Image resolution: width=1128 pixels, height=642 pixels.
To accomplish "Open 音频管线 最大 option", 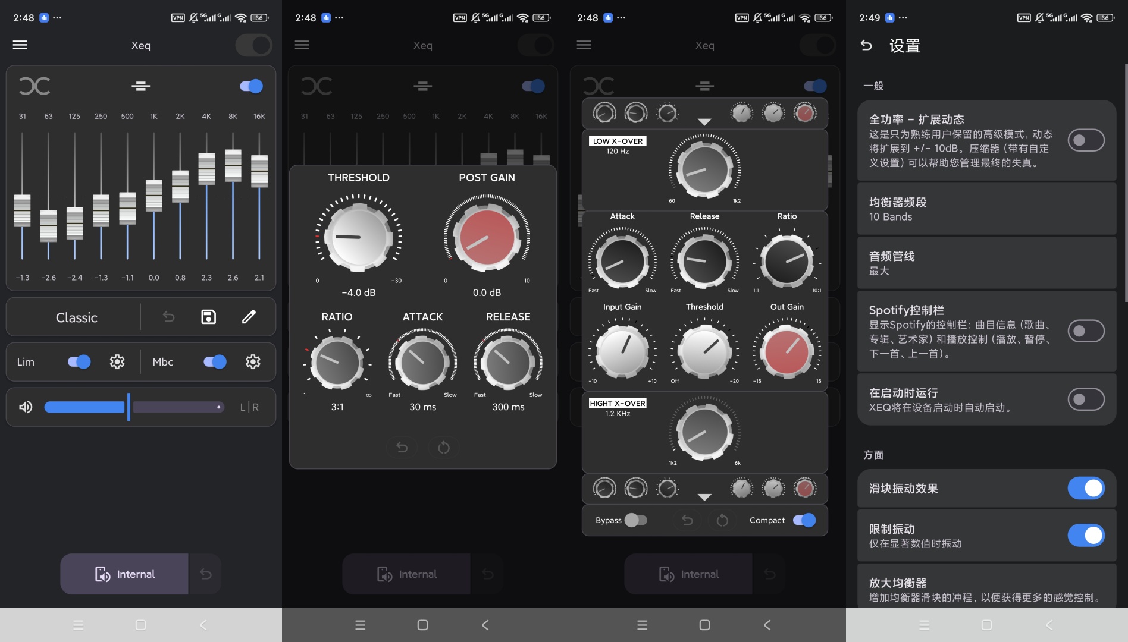I will click(x=986, y=263).
